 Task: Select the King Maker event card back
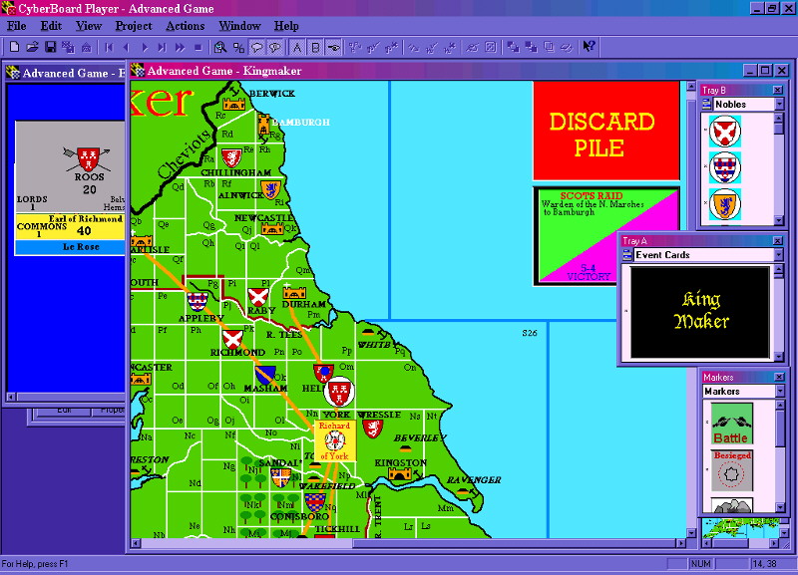[700, 311]
